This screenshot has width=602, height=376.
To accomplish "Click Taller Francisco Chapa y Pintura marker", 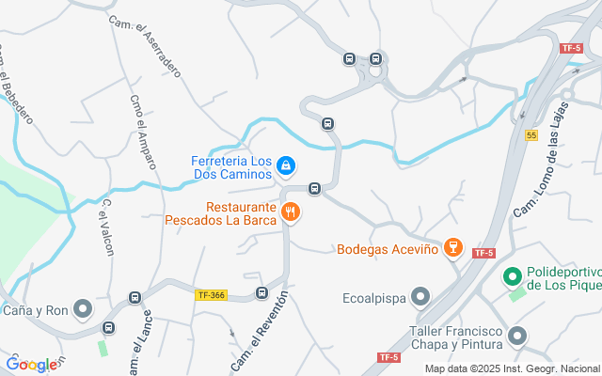I will (517, 337).
